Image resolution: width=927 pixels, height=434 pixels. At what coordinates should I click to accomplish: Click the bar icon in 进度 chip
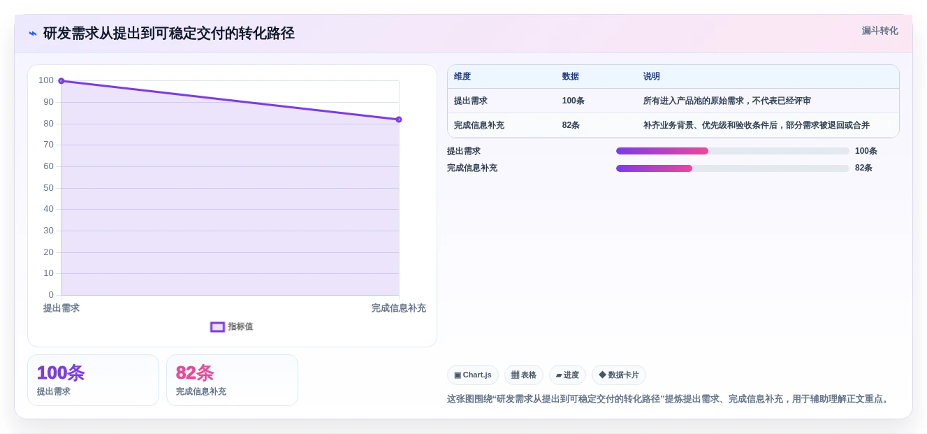pos(559,375)
